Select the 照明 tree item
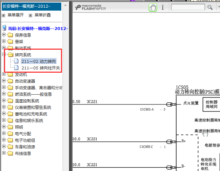 [x=19, y=127]
